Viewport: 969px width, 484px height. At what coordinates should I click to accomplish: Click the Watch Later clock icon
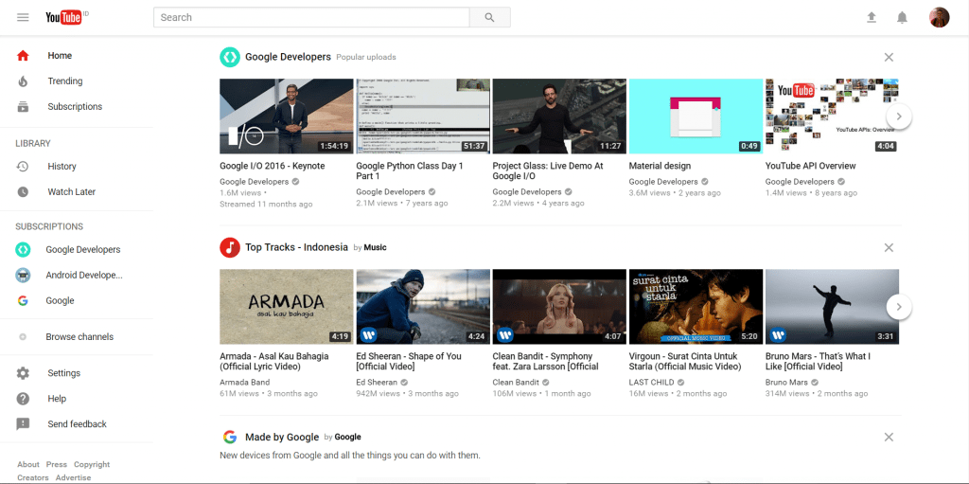coord(23,192)
